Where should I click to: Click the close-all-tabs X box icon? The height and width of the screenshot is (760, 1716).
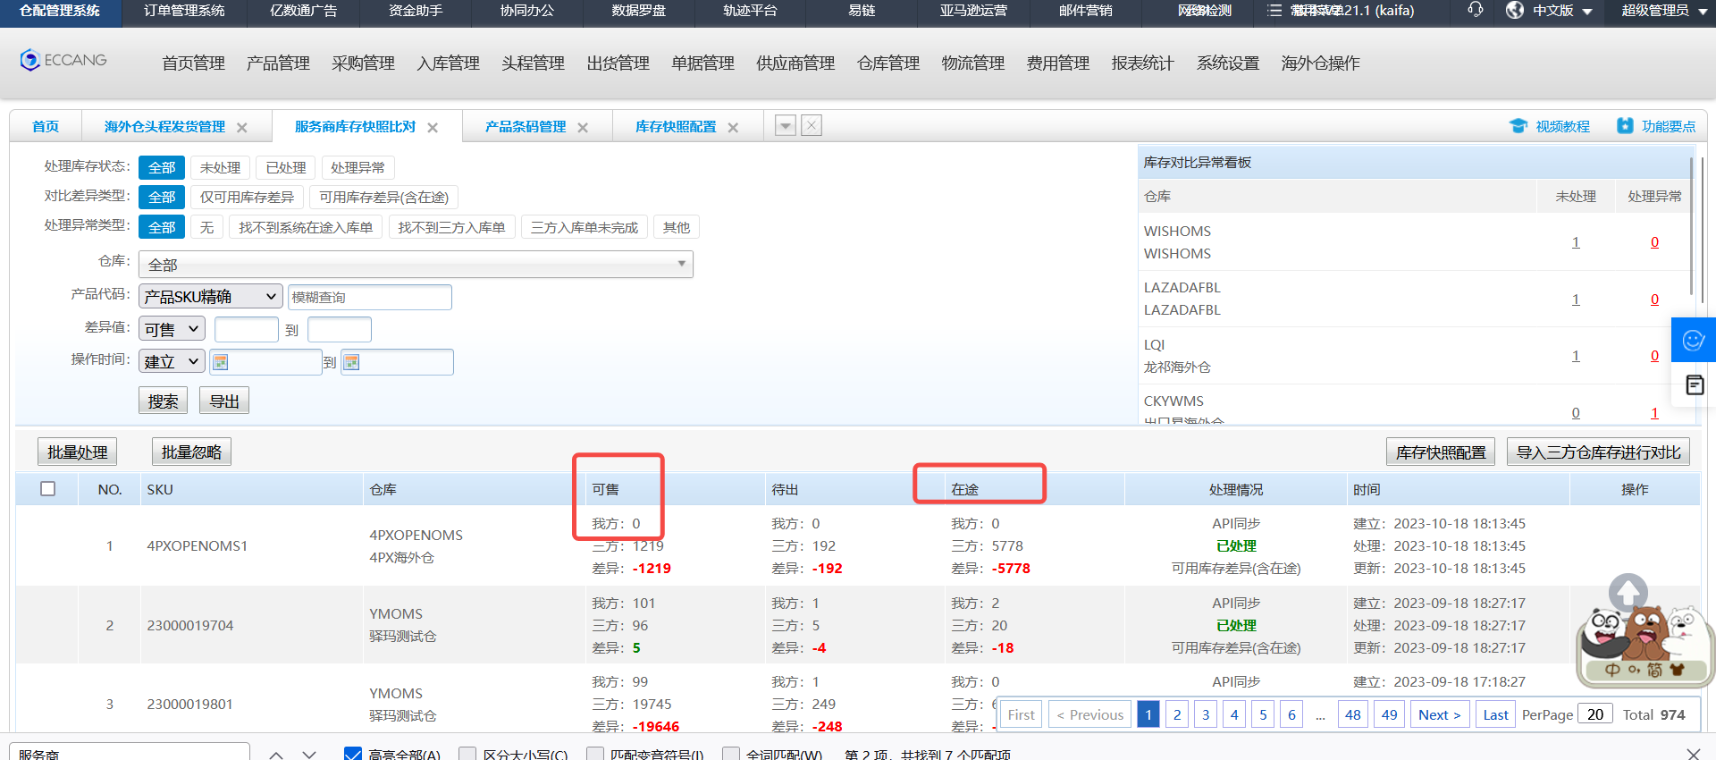(x=812, y=125)
